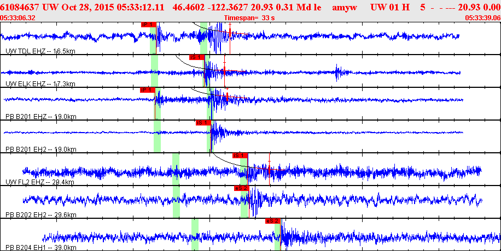Screen dimensions: 501x251
Task: Click the iP 1 pick flag on PB B201 EHZ
Action: pyautogui.click(x=148, y=90)
